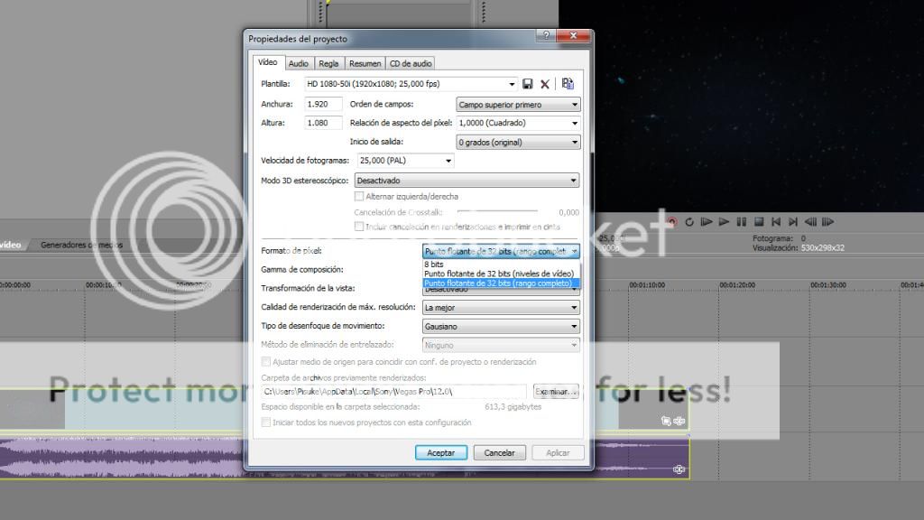
Task: Click the 00:01:20:00 mark on timeline ruler
Action: (736, 284)
